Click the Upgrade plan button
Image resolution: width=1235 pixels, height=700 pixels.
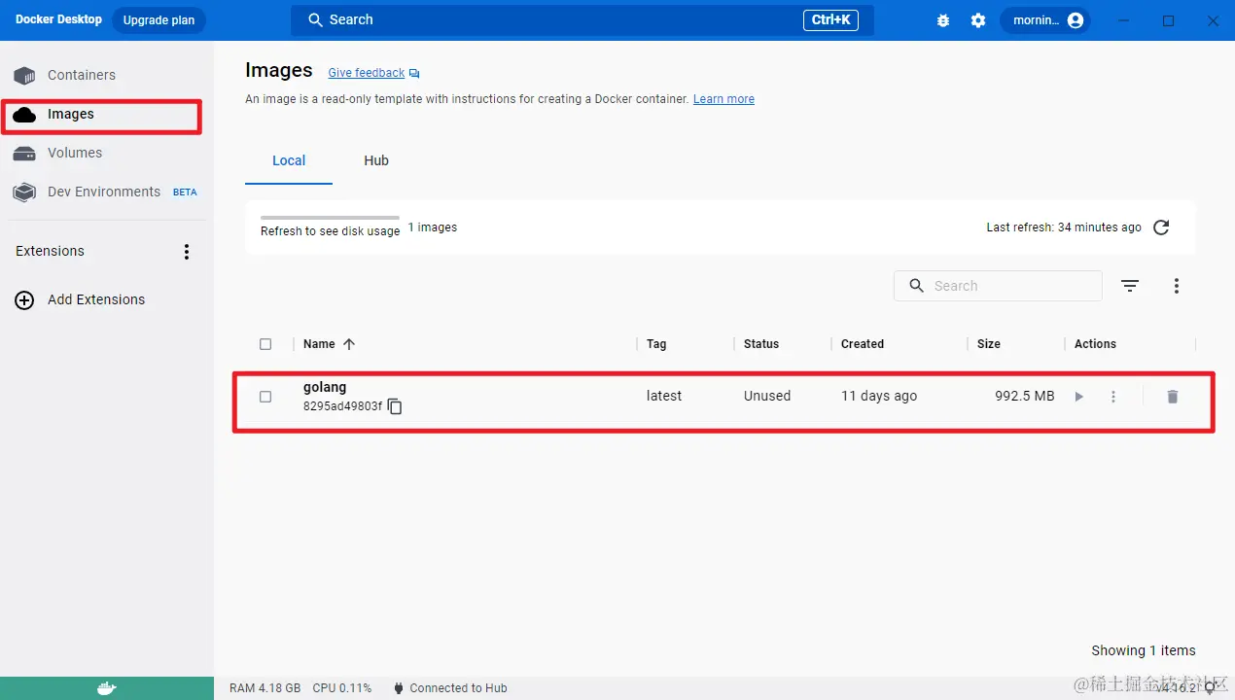[159, 20]
